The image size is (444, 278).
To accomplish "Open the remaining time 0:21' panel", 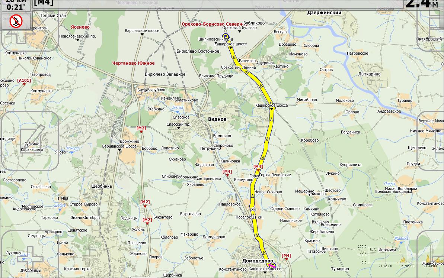I will (16, 7).
